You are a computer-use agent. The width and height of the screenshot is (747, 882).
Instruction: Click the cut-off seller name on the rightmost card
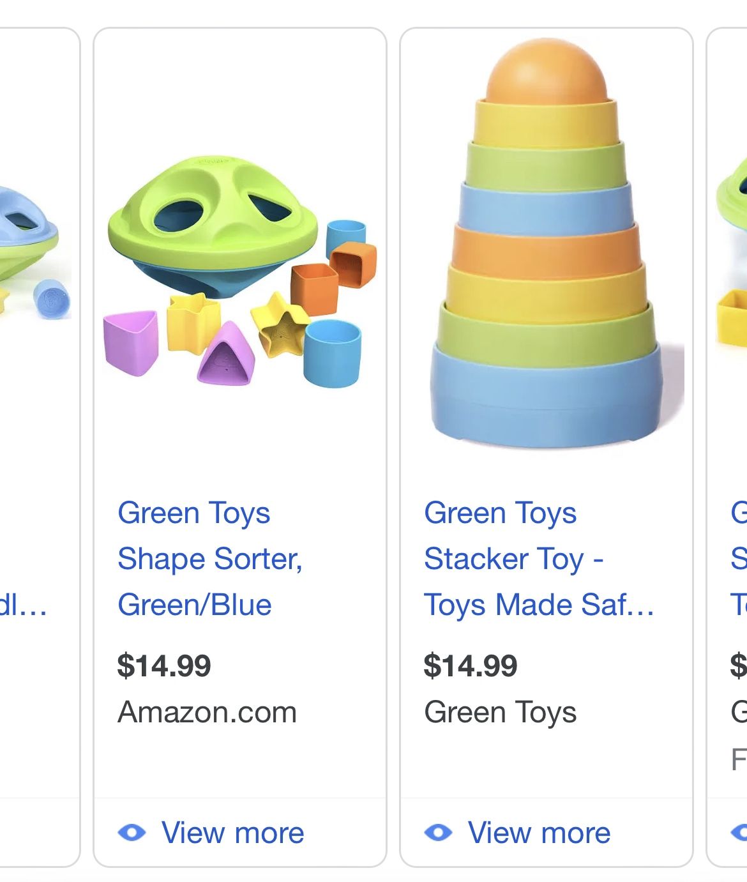pos(739,712)
